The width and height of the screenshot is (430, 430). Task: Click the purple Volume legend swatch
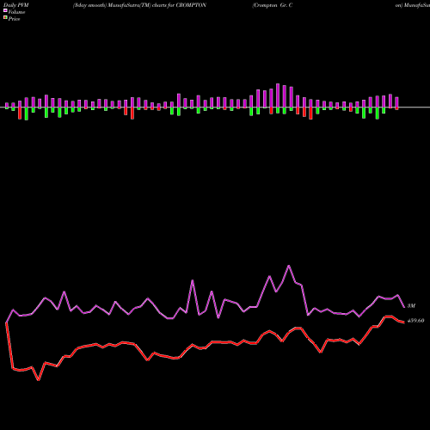[x=5, y=10]
